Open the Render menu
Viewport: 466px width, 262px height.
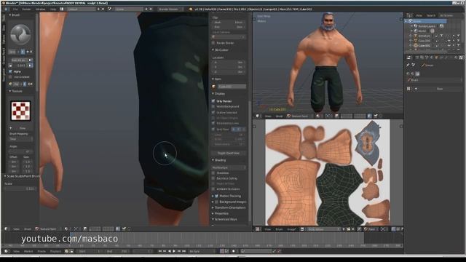pos(26,9)
